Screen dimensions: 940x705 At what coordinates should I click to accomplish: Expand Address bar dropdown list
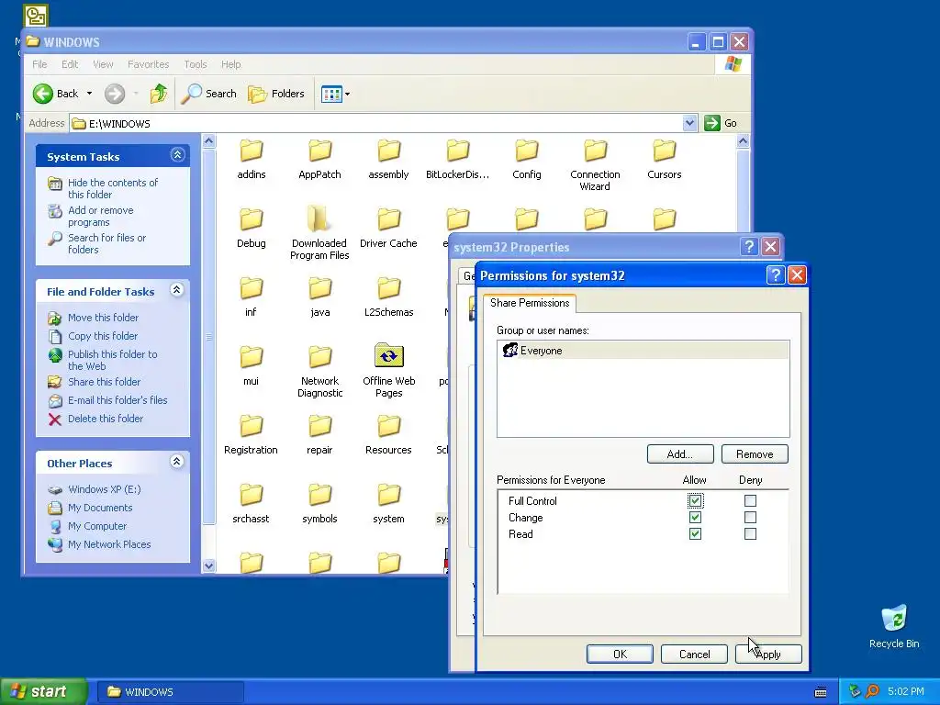pyautogui.click(x=689, y=123)
